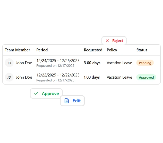Click Vacation Leave in the Pending row

(119, 63)
